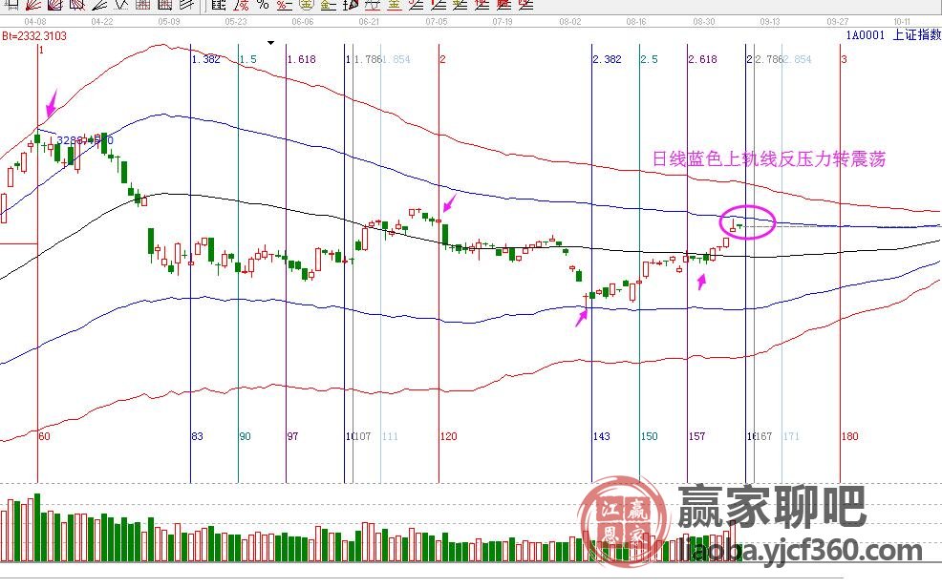
Task: Click the 10-11 date on time axis
Action: (x=902, y=22)
